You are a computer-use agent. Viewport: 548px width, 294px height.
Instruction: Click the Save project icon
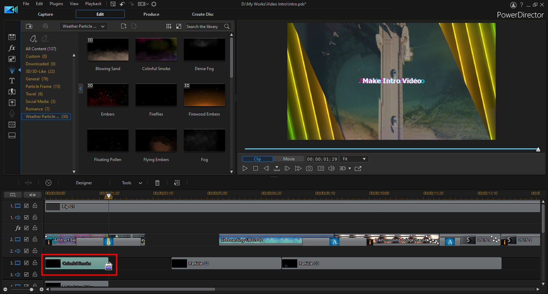pos(113,4)
